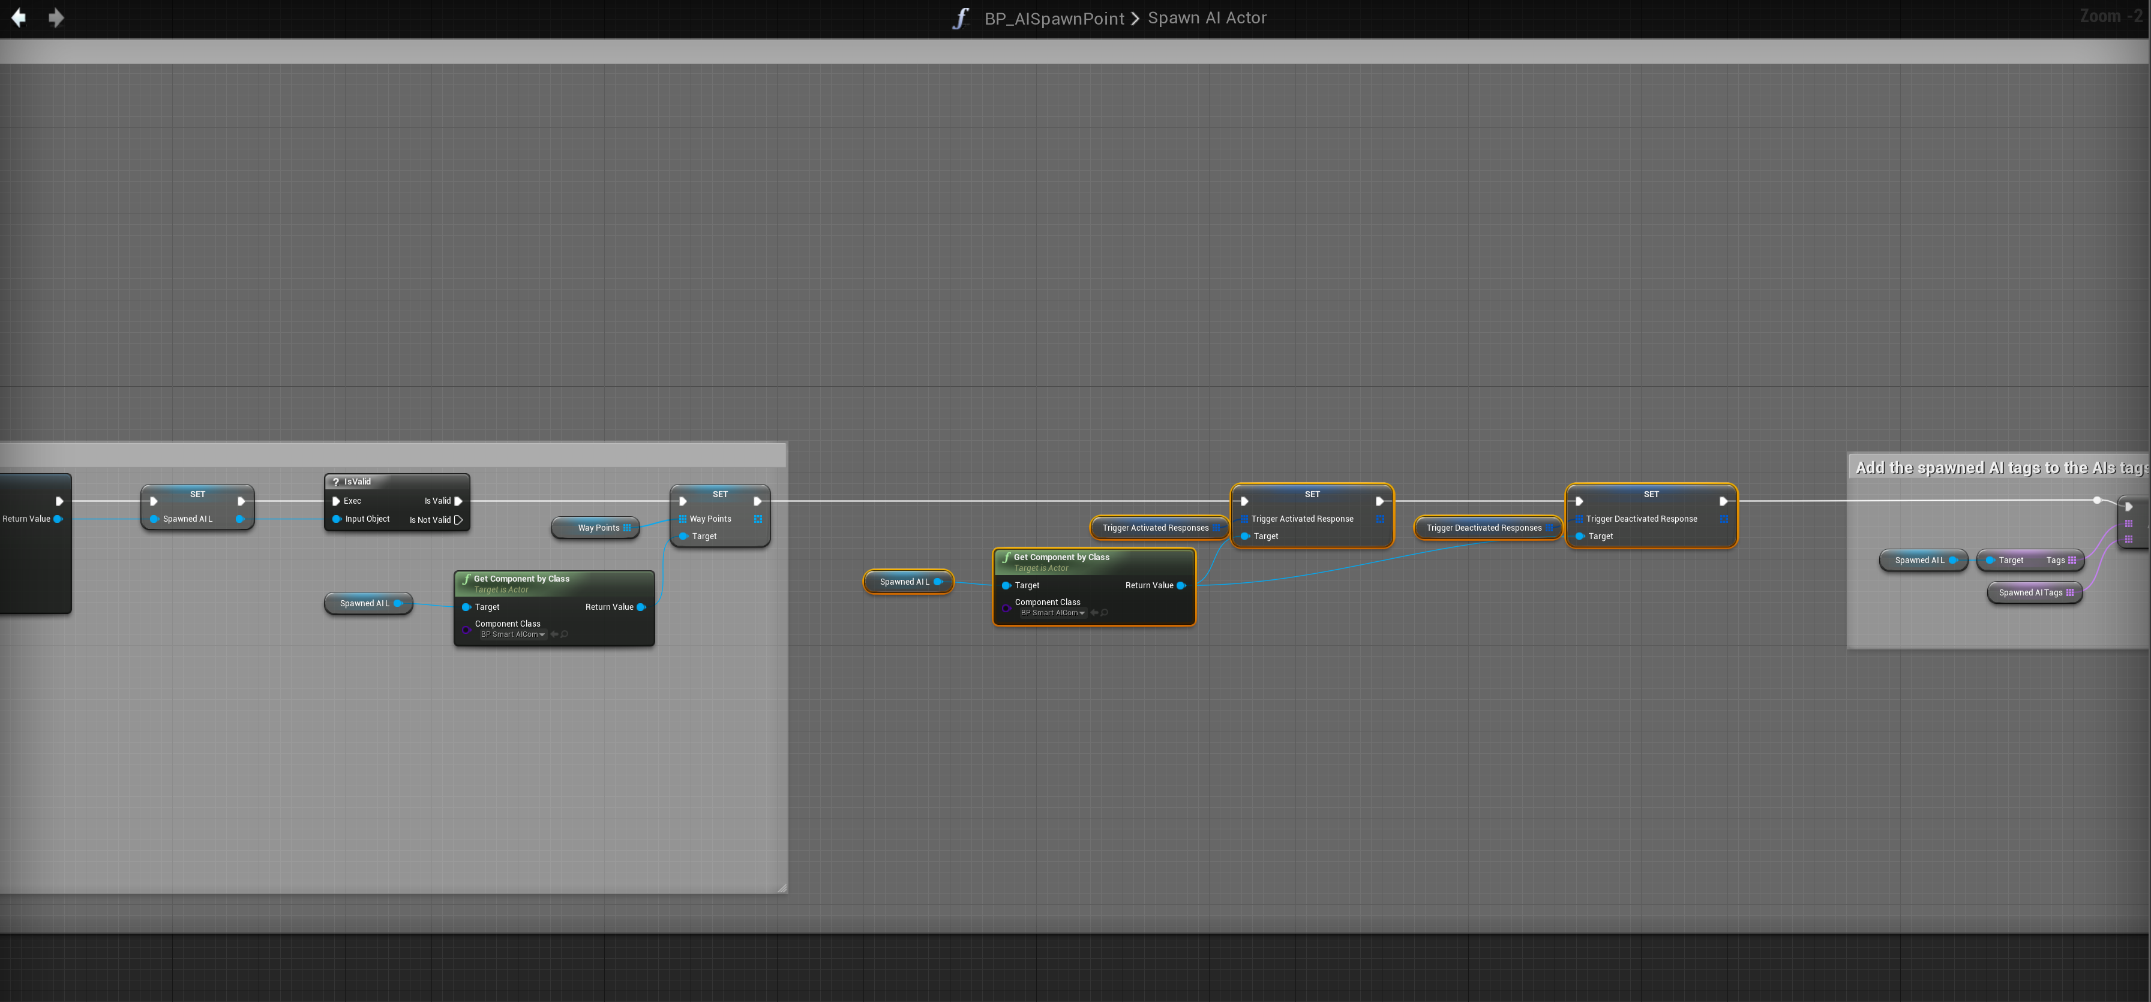Click the Spawn AI Actor breadcrumb
The image size is (2151, 1002).
tap(1207, 19)
